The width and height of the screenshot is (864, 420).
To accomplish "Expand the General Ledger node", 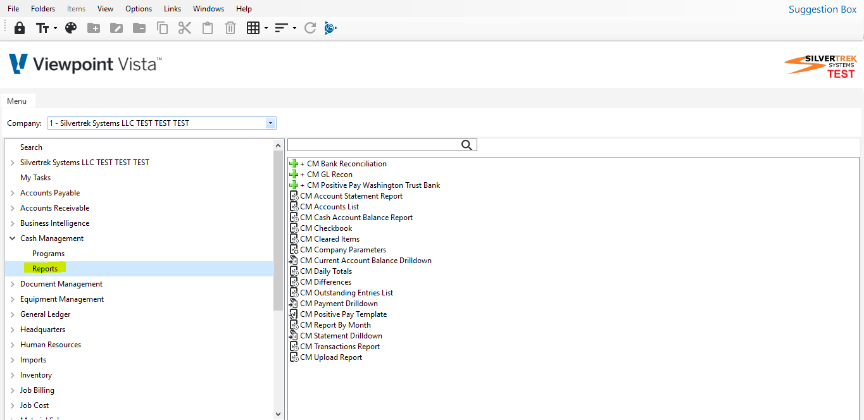I will (x=13, y=314).
